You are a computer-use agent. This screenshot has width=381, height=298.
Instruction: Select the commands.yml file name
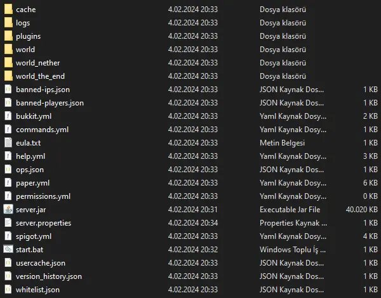[x=42, y=130]
